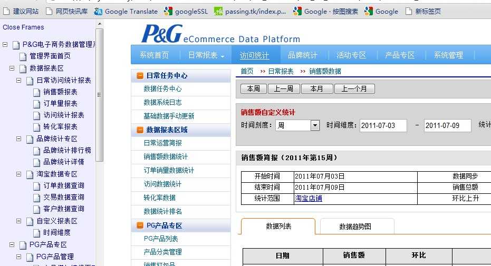Screen dimensions: 491x266
Task: Open 数据任务中心 in sidebar
Action: coord(162,89)
